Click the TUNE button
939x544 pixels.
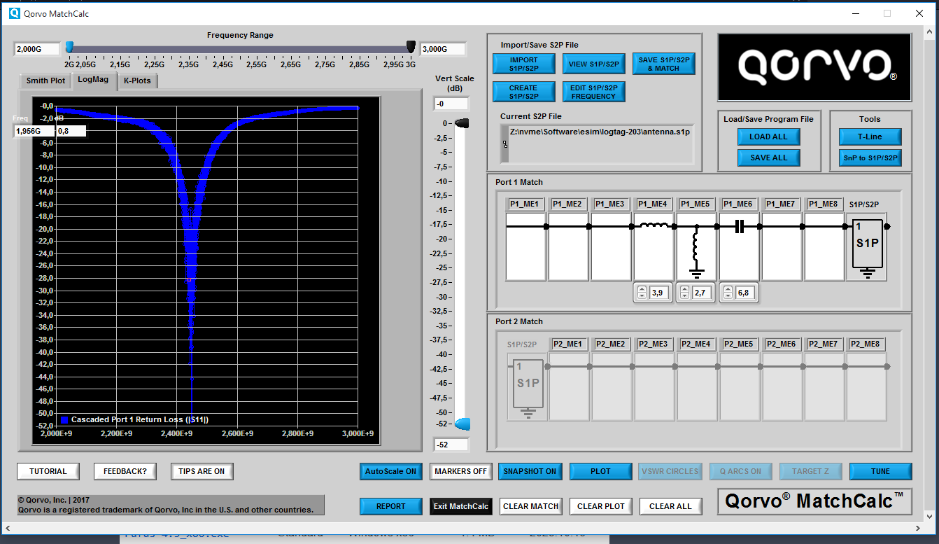click(881, 471)
